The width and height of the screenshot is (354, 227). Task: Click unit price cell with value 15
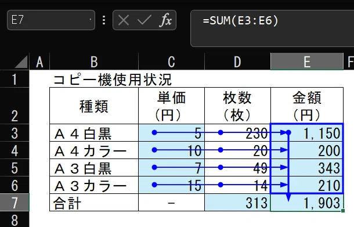[171, 185]
